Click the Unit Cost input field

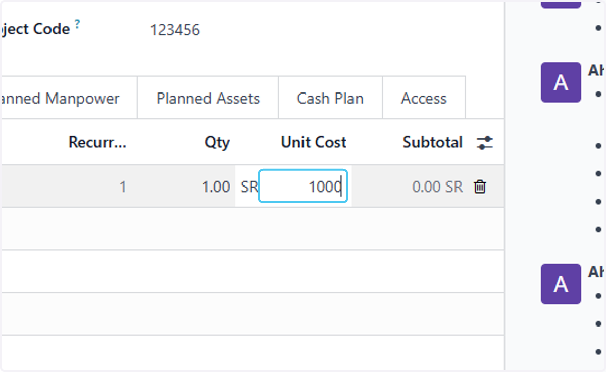303,187
